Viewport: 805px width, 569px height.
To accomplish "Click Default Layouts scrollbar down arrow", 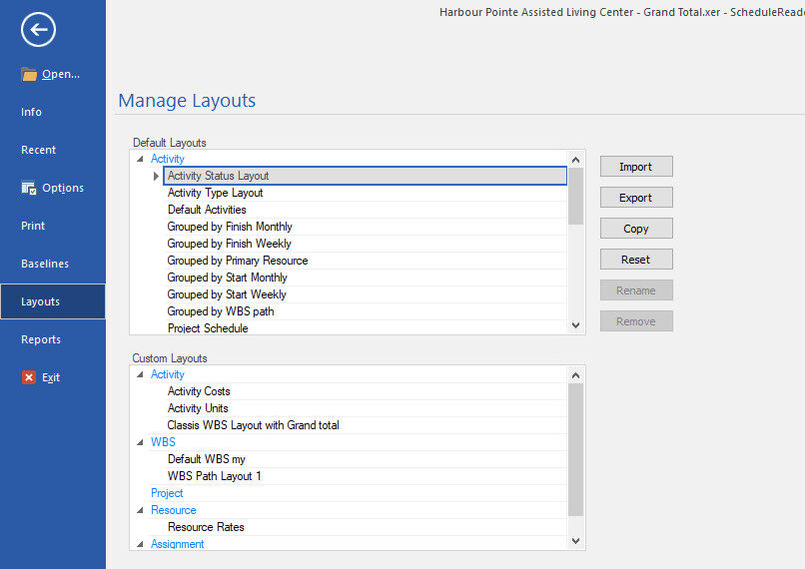I will click(575, 325).
